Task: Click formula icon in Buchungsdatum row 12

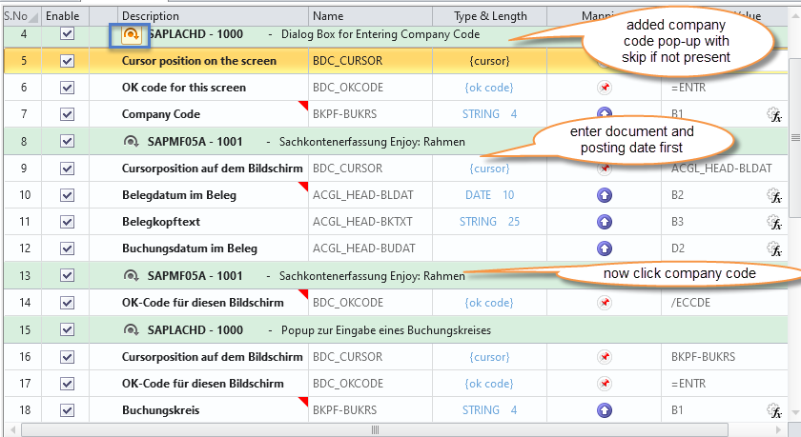Action: click(774, 248)
